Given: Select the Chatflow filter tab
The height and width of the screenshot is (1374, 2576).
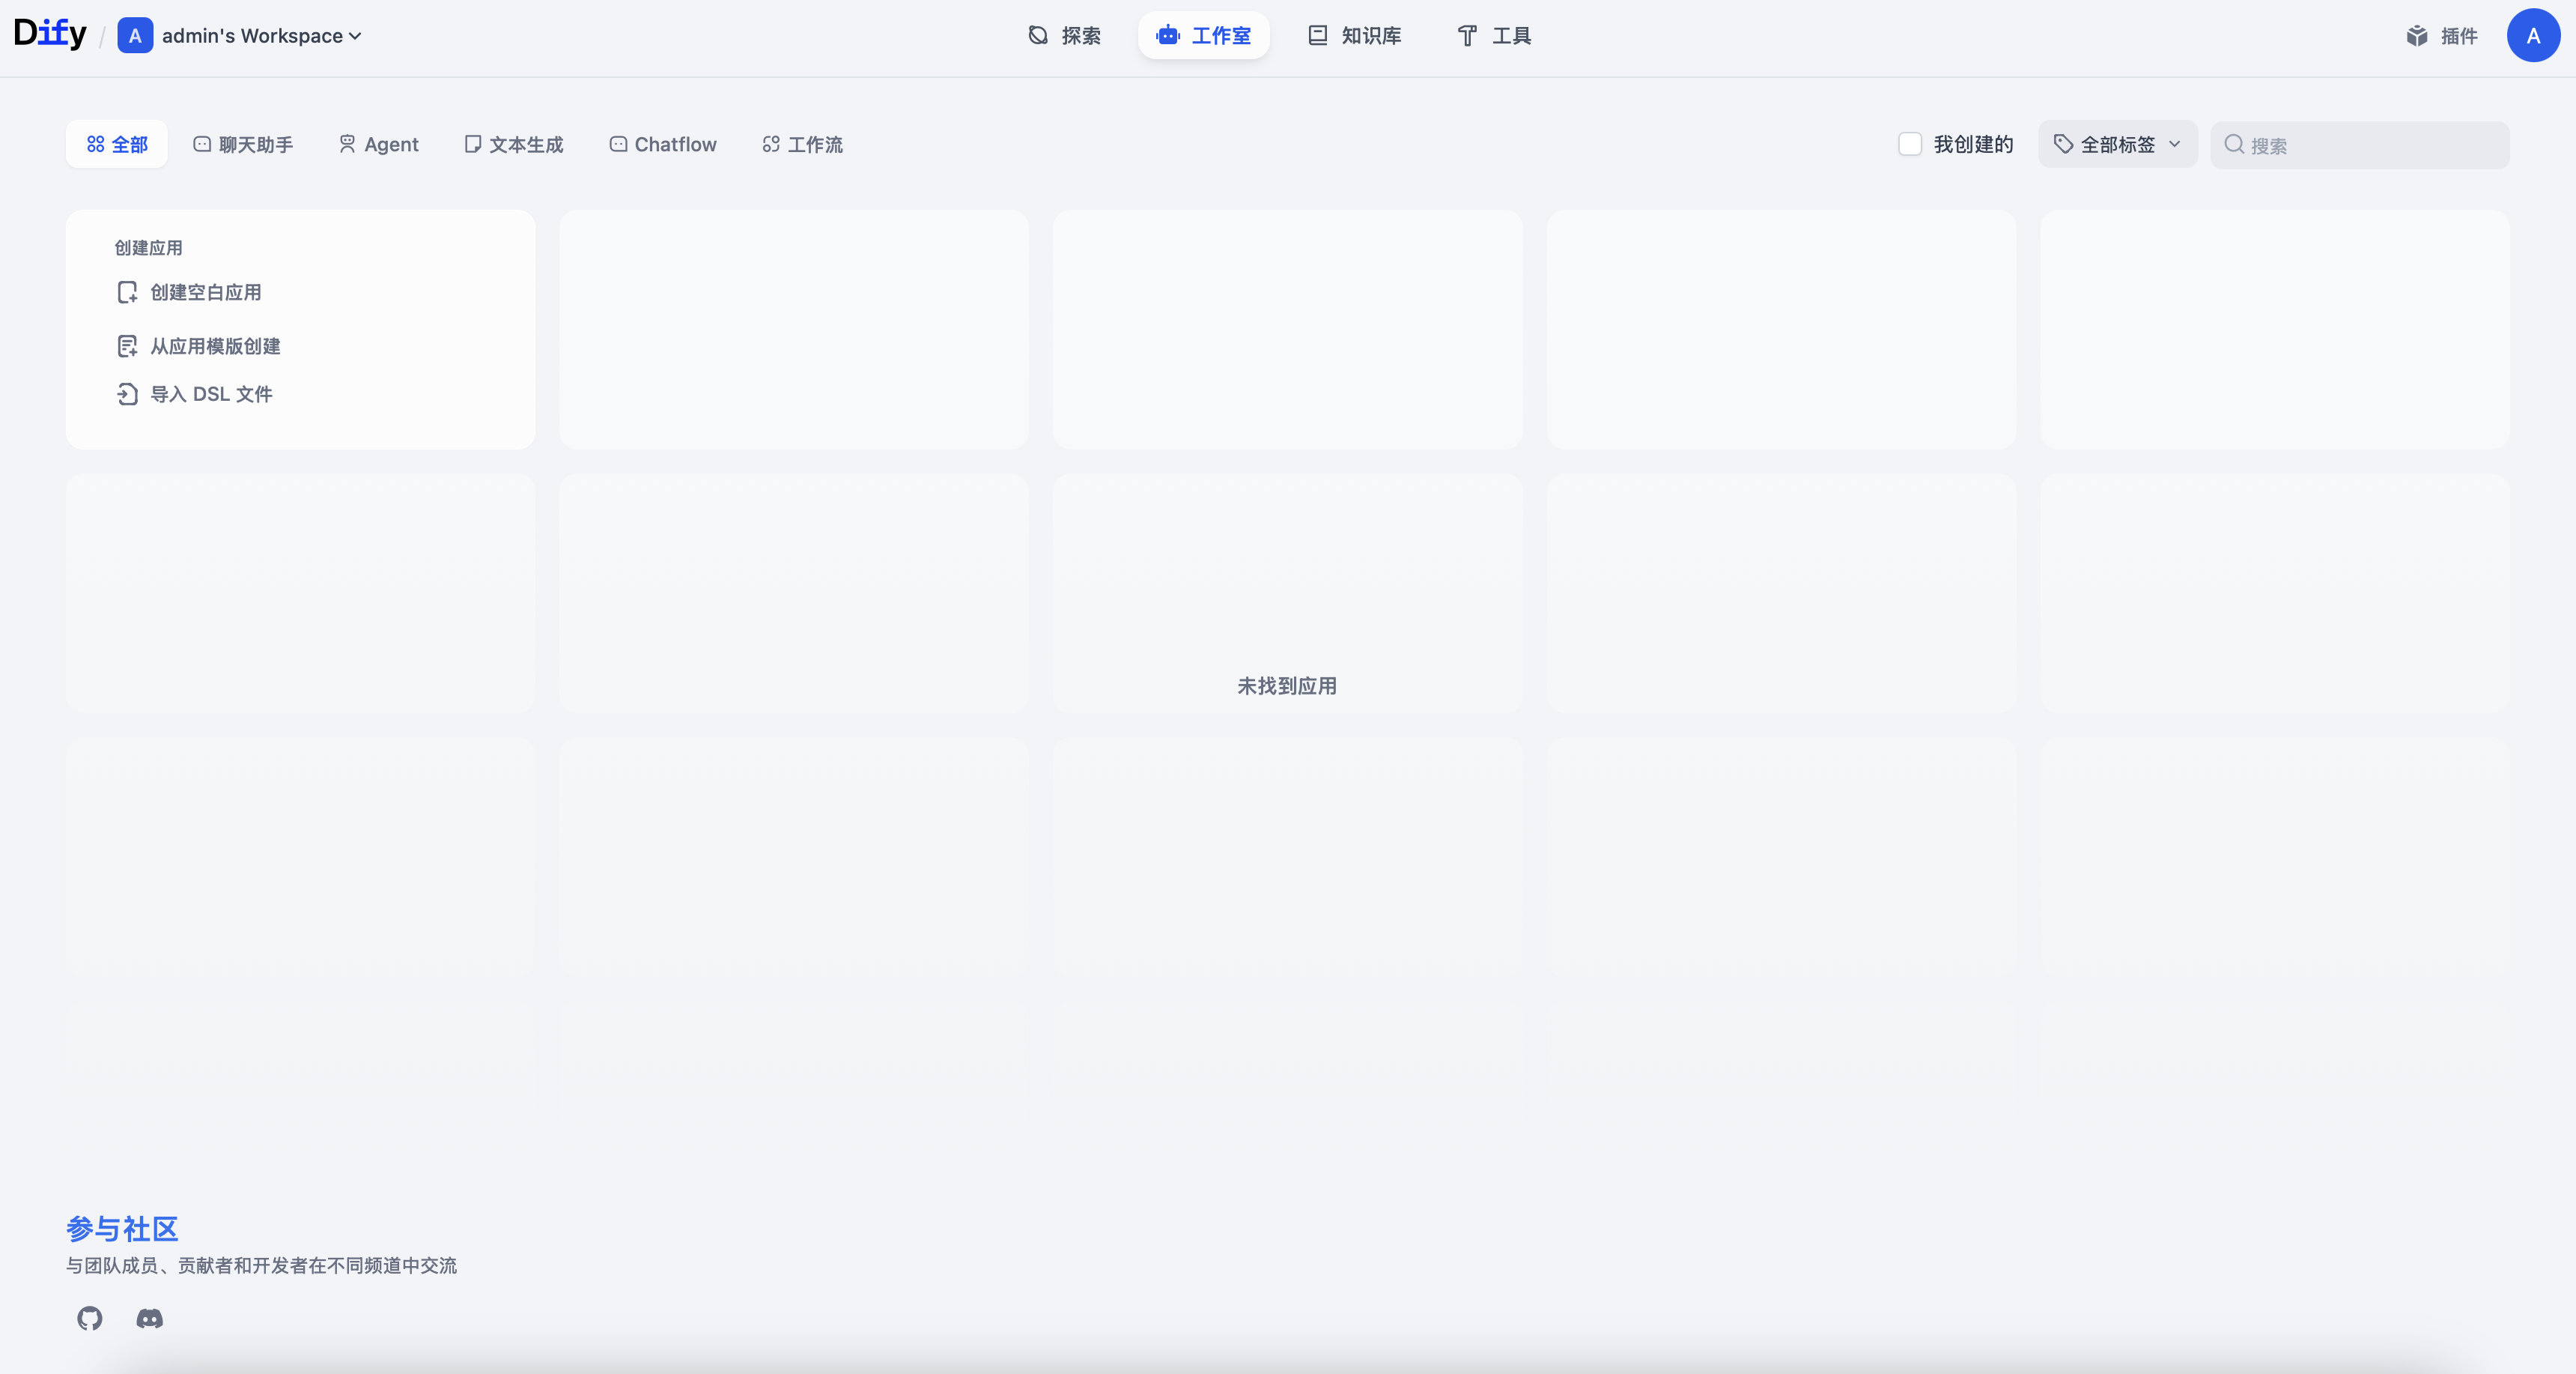Looking at the screenshot, I should pos(663,144).
